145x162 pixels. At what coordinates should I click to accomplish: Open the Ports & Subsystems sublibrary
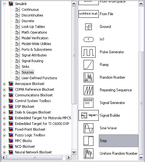pyautogui.click(x=37, y=49)
